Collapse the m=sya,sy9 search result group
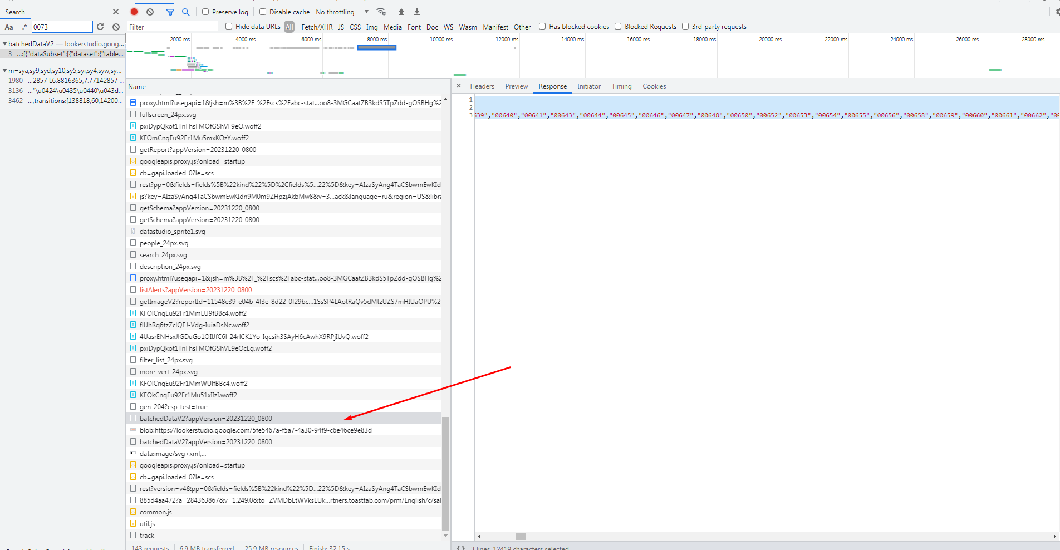The image size is (1060, 550). pos(5,71)
